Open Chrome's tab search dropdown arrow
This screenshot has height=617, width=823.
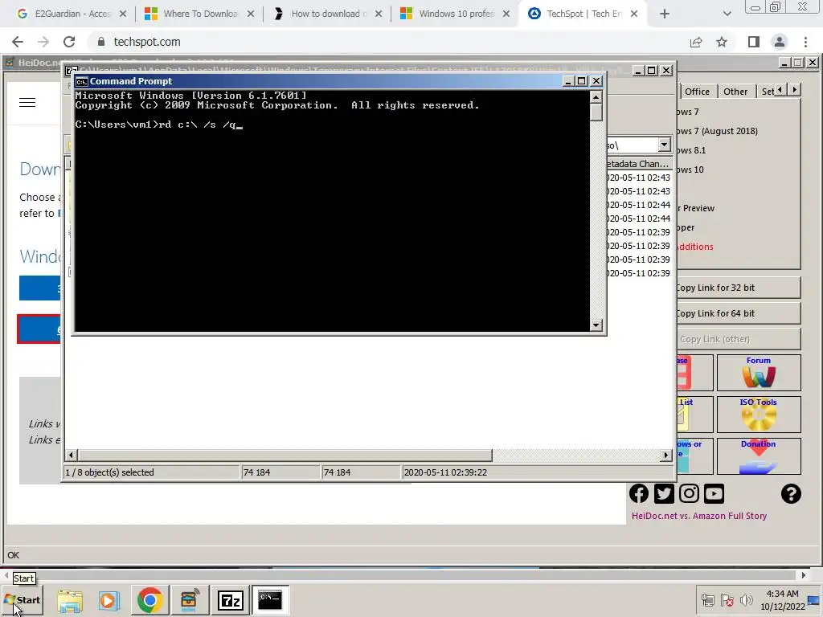pos(727,14)
